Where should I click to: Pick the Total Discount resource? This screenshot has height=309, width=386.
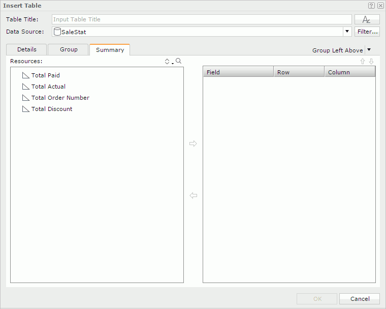[52, 109]
